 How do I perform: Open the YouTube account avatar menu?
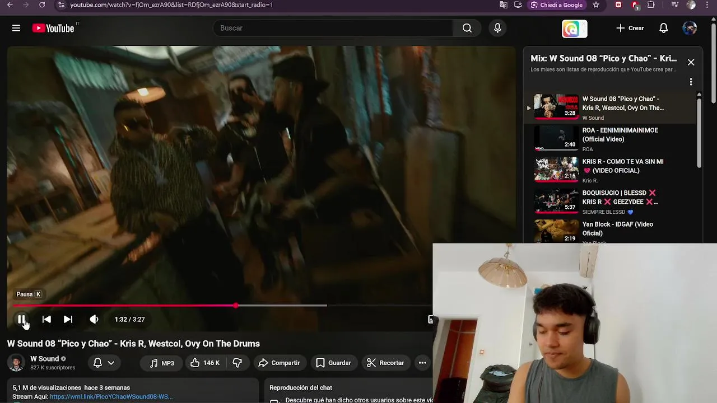(x=690, y=28)
